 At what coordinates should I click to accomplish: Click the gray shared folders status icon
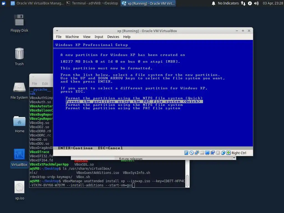(x=202, y=153)
